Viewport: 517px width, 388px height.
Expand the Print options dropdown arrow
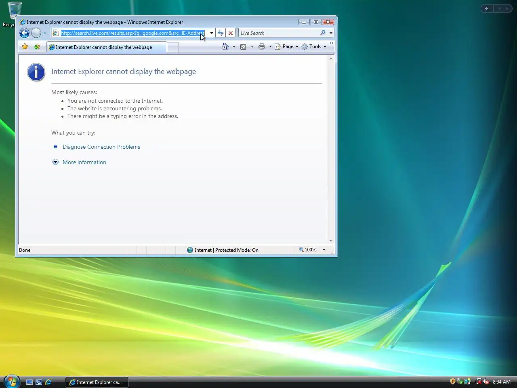click(270, 46)
